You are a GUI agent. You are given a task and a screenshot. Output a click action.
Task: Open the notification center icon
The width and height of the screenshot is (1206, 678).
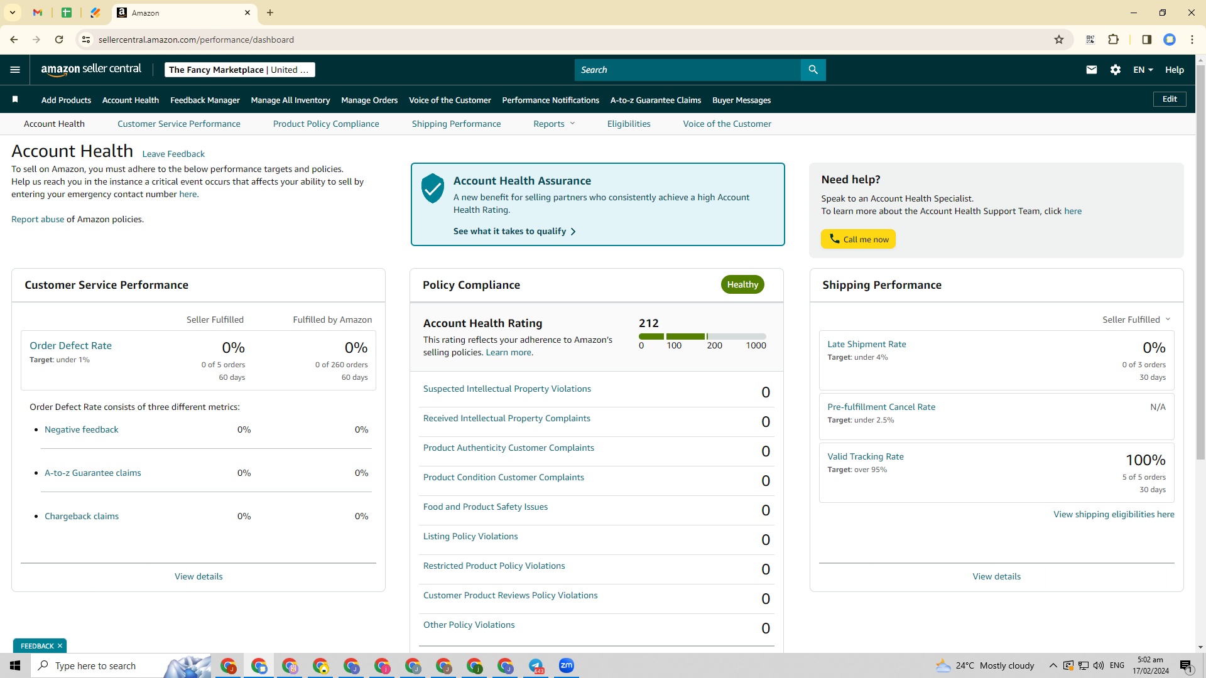coord(1186,665)
